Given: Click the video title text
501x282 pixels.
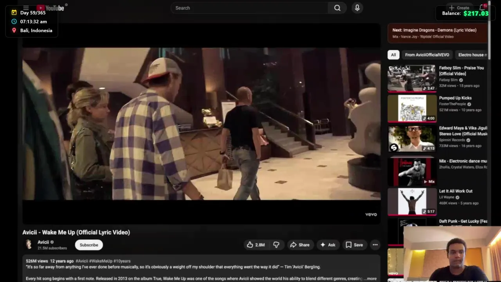Looking at the screenshot, I should [x=76, y=232].
